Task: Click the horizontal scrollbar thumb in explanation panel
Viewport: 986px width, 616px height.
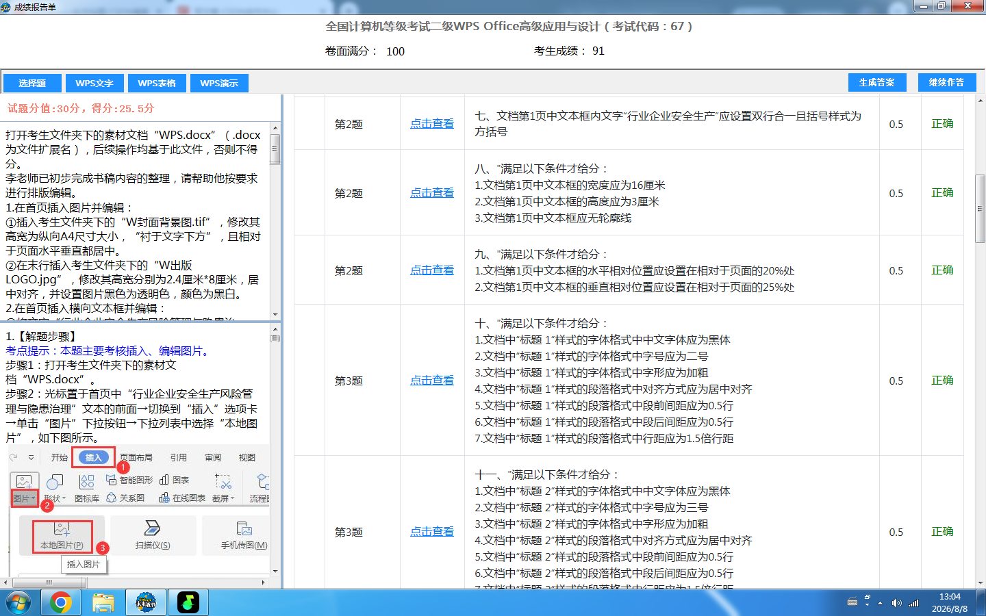Action: coord(49,582)
